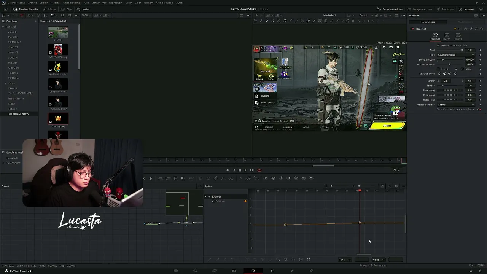Open the viewer zoom 100% dropdown

coord(86,15)
